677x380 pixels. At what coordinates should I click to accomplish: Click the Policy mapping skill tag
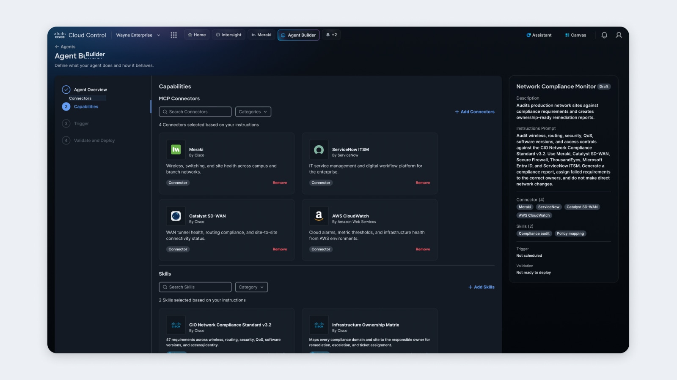(570, 233)
